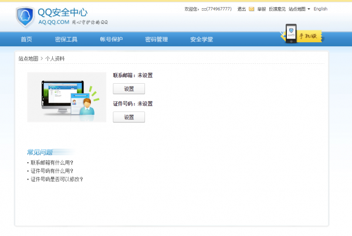Screen dimensions: 352x236
Task: Click the 证件号码:未设置 status text
Action: coord(133,104)
